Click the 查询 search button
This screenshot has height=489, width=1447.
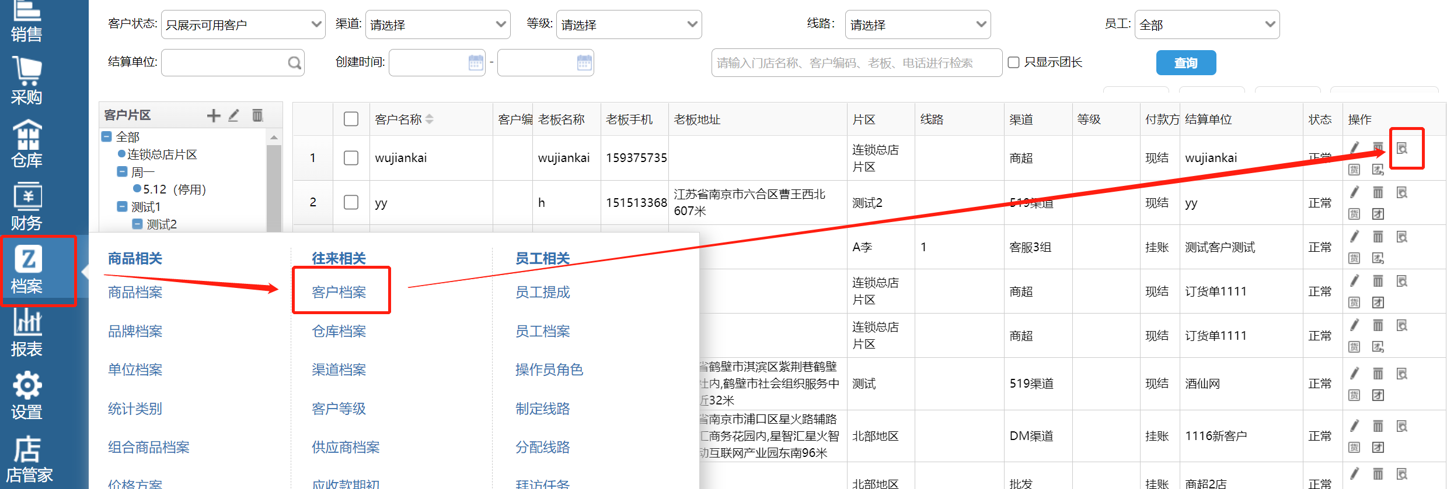tap(1186, 62)
